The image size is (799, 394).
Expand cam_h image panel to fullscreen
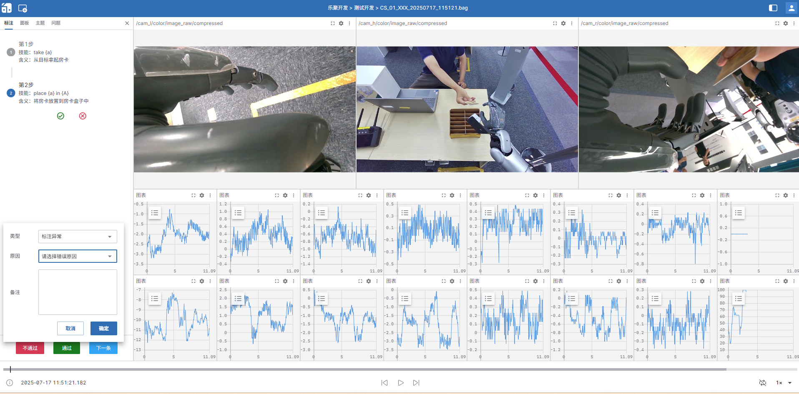tap(555, 23)
